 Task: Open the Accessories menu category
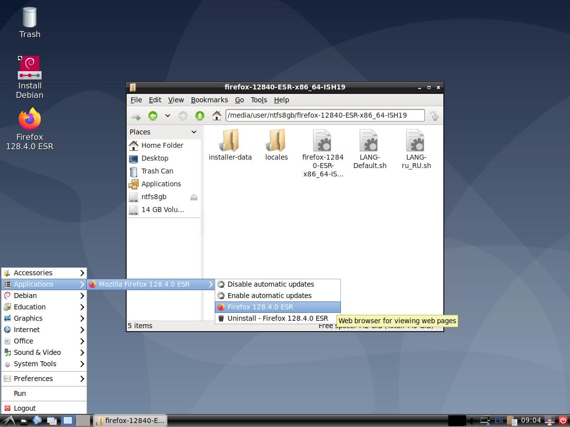[x=44, y=273]
